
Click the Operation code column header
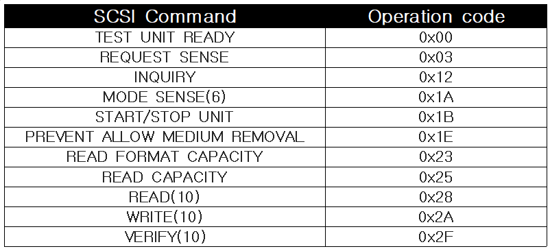[436, 16]
